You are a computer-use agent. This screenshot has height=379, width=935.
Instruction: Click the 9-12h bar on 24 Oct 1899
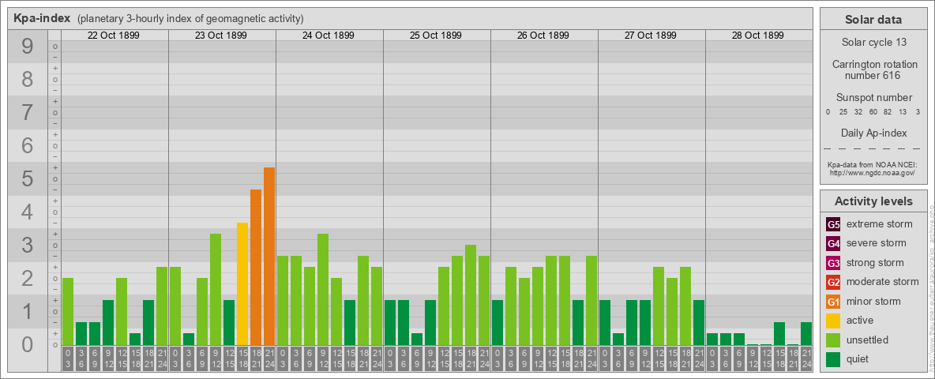pyautogui.click(x=323, y=289)
